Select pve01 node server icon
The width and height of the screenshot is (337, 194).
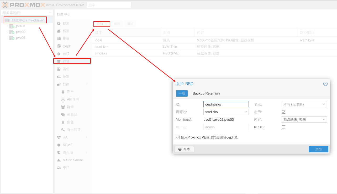[12, 26]
